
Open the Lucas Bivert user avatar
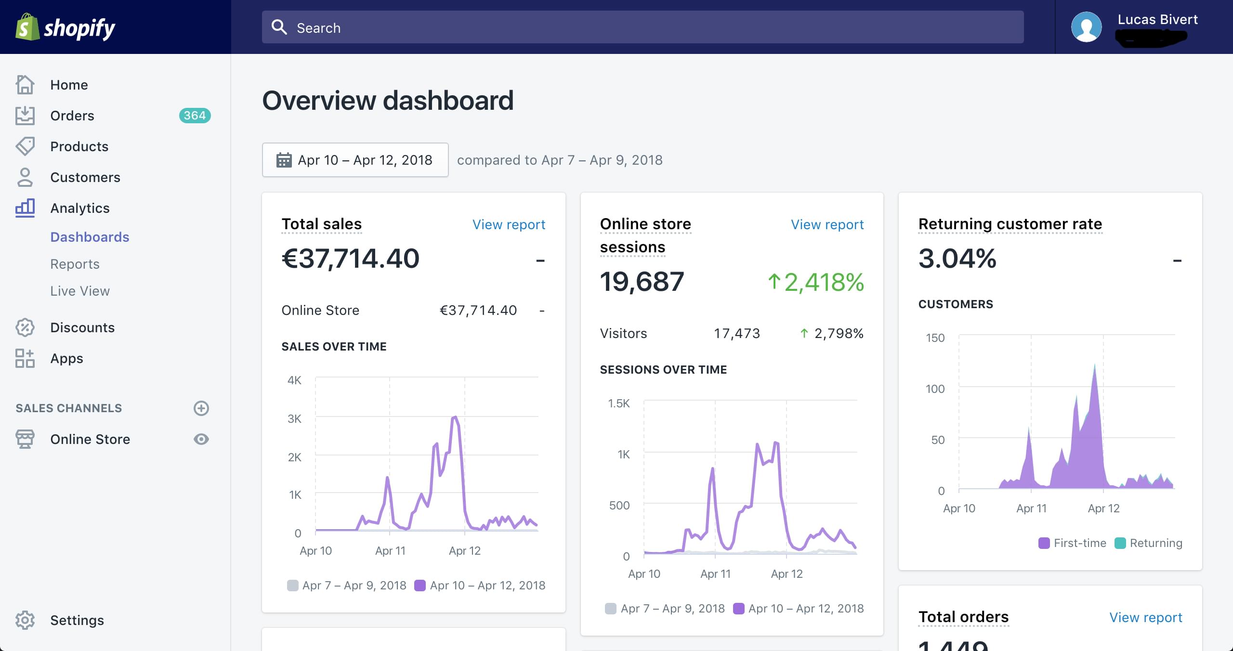click(x=1086, y=27)
